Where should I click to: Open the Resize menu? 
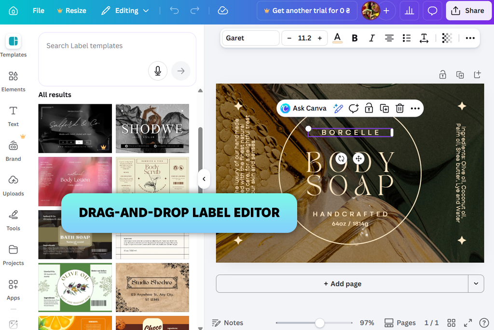[71, 11]
